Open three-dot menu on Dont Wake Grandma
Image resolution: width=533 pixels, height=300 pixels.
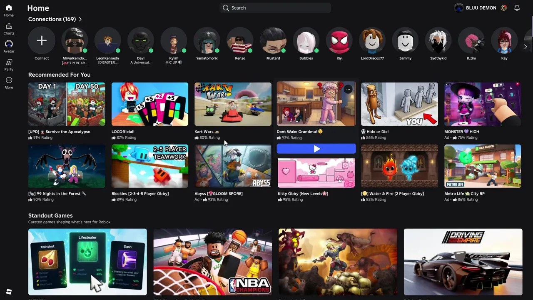coord(348,89)
